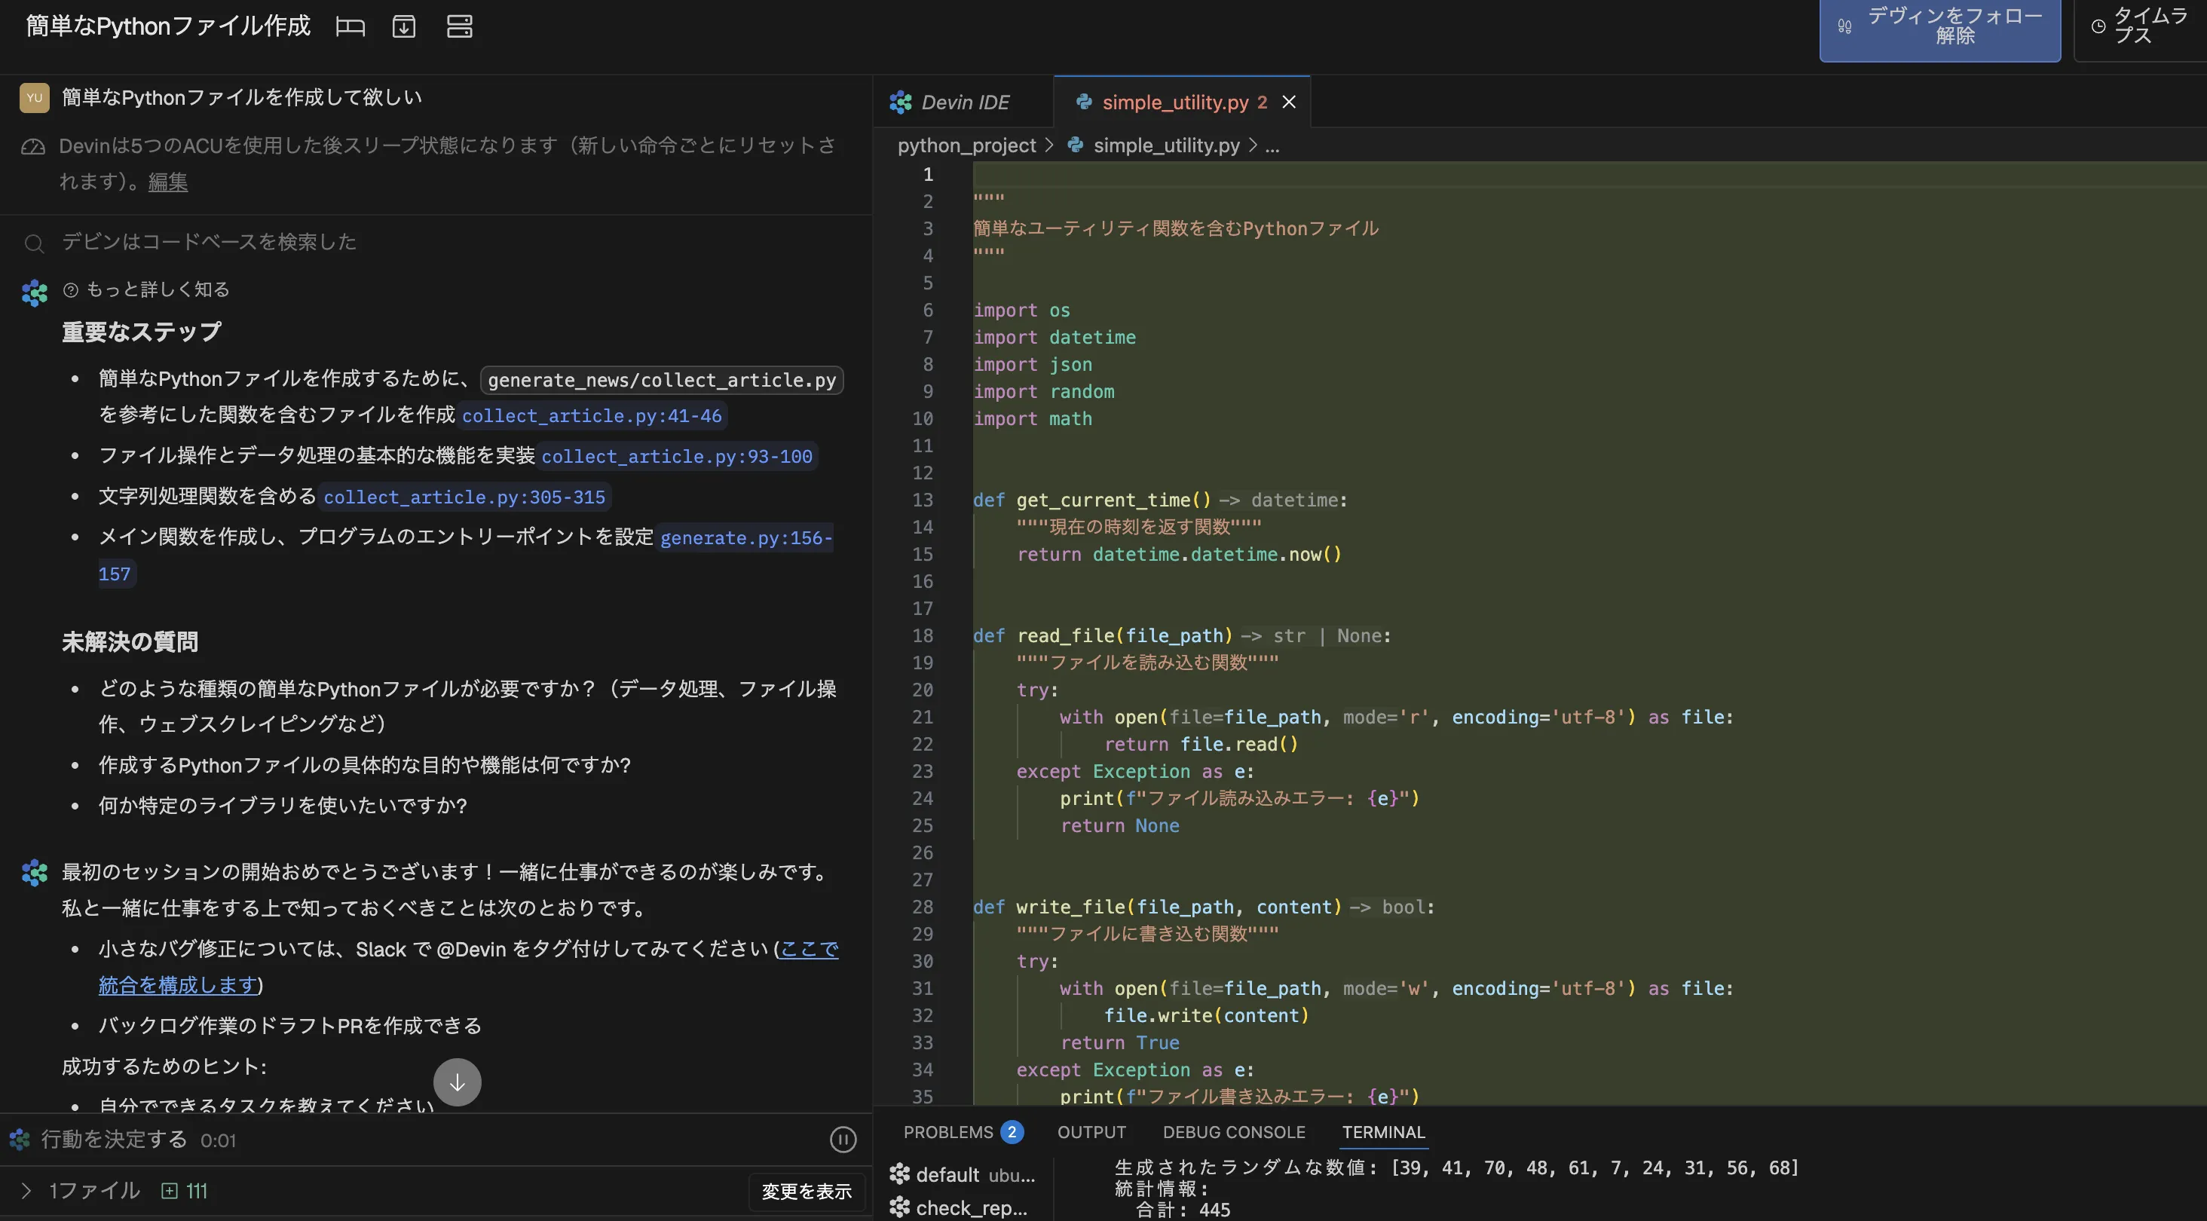Click the 変更を表示 button
The width and height of the screenshot is (2207, 1221).
tap(807, 1191)
